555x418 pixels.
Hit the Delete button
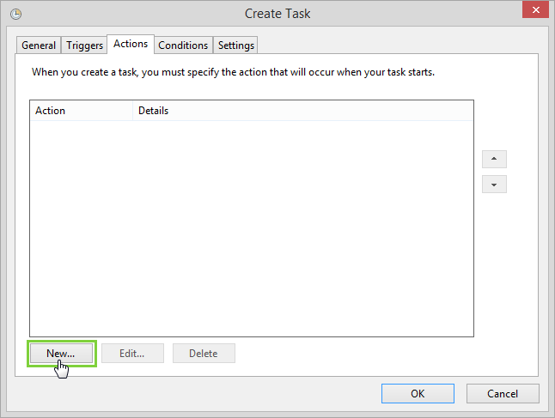pos(204,353)
